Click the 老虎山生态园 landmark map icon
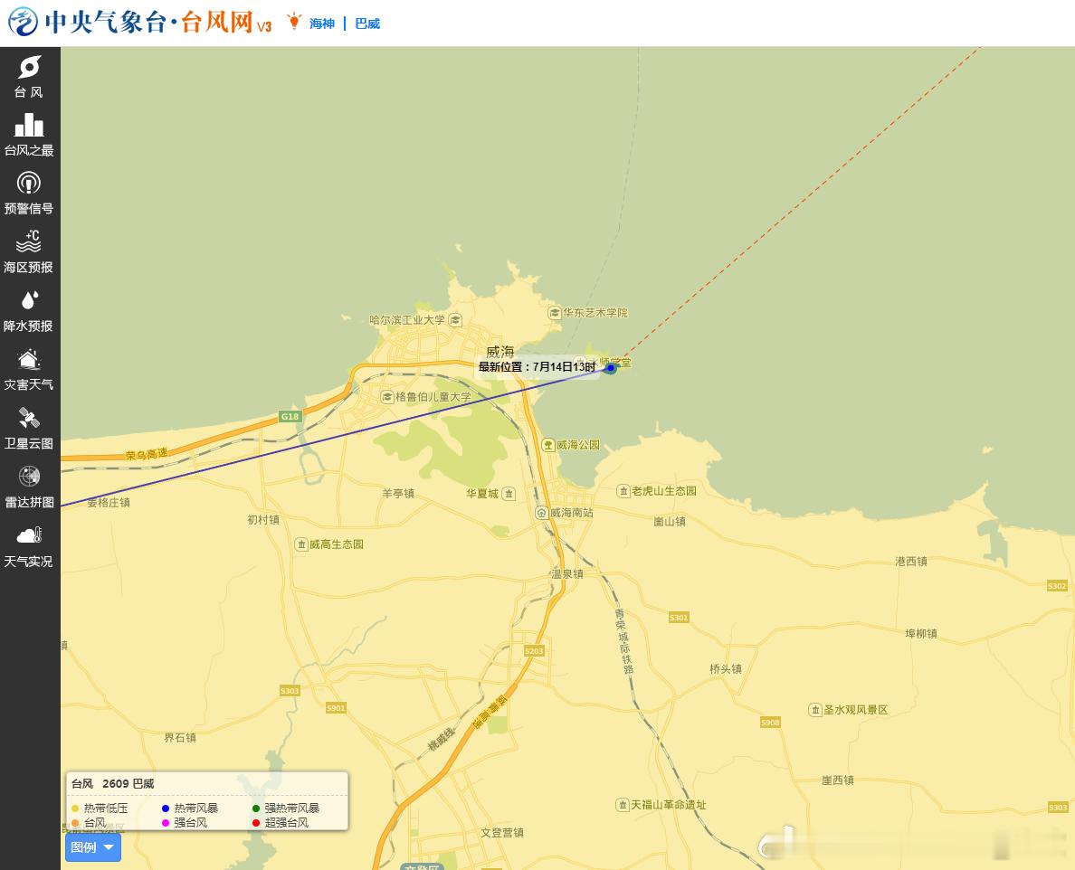1075x870 pixels. [623, 491]
